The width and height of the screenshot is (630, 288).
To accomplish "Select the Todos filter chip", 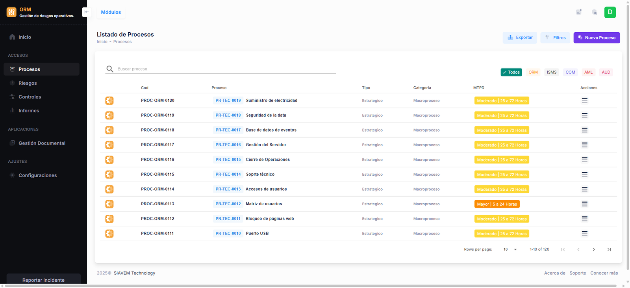I will tap(511, 72).
